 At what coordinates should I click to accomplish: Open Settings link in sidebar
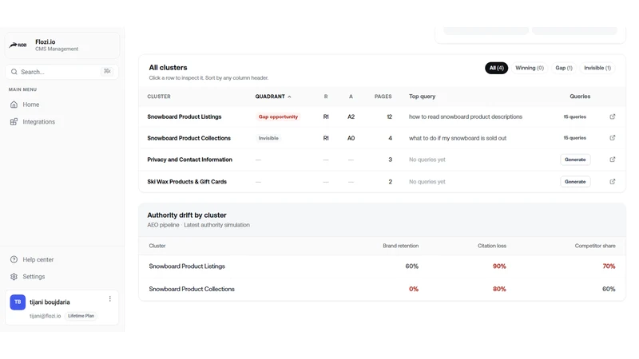pos(34,277)
